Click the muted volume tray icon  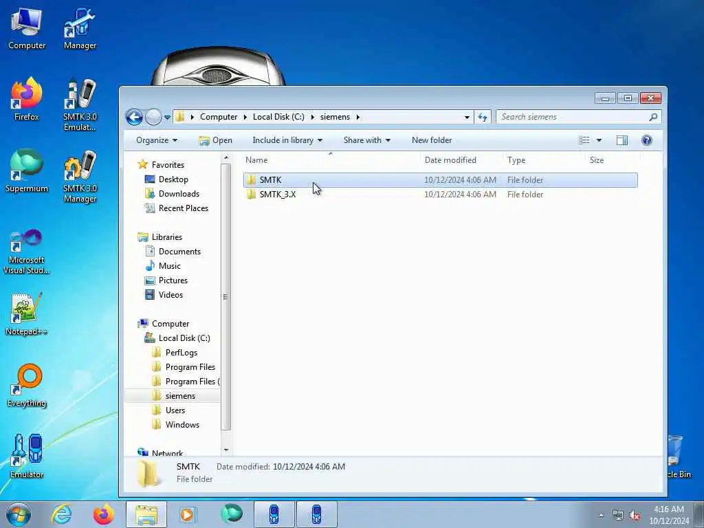635,516
